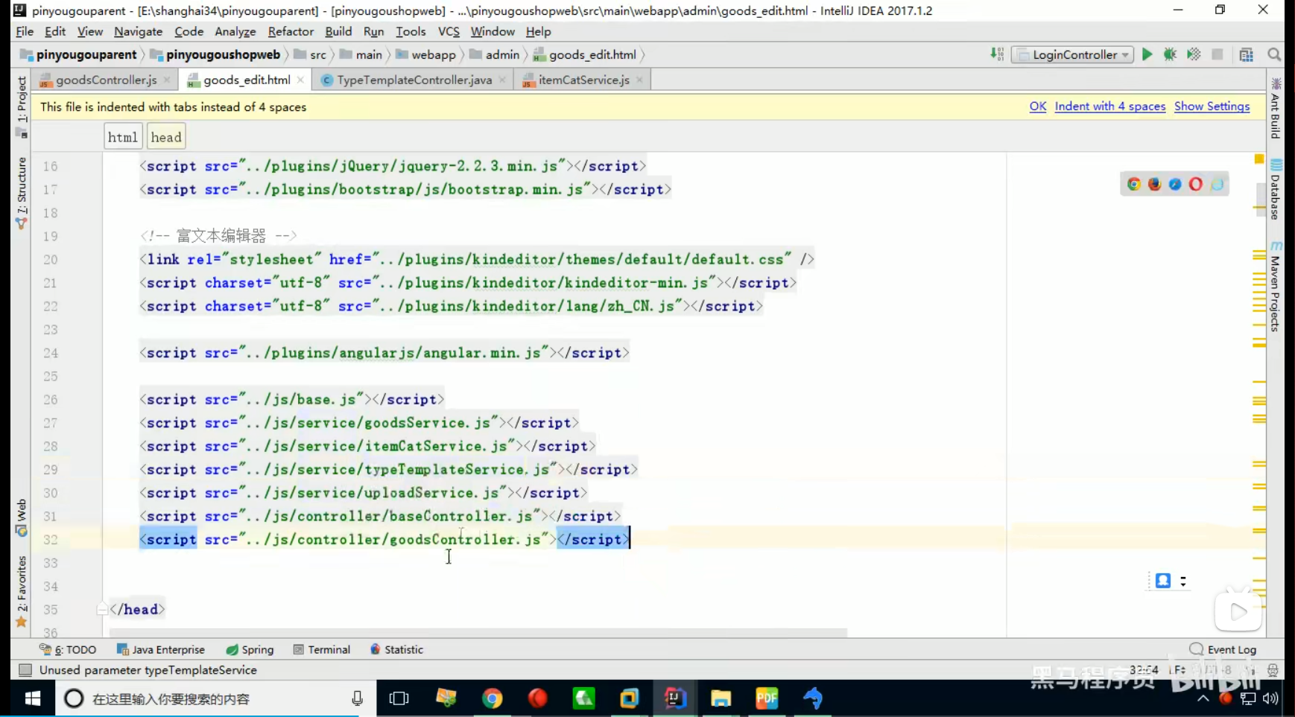Close the goods_edit.html tab
Viewport: 1295px width, 717px height.
point(300,80)
